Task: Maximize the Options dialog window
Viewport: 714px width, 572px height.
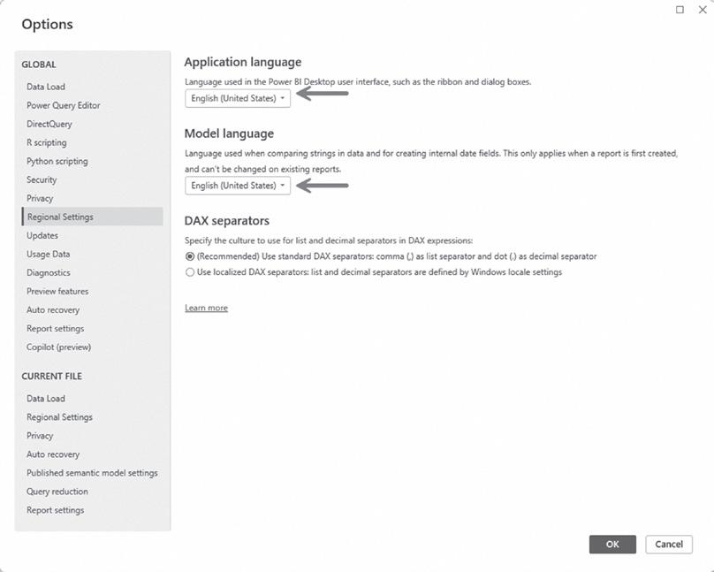Action: (680, 10)
